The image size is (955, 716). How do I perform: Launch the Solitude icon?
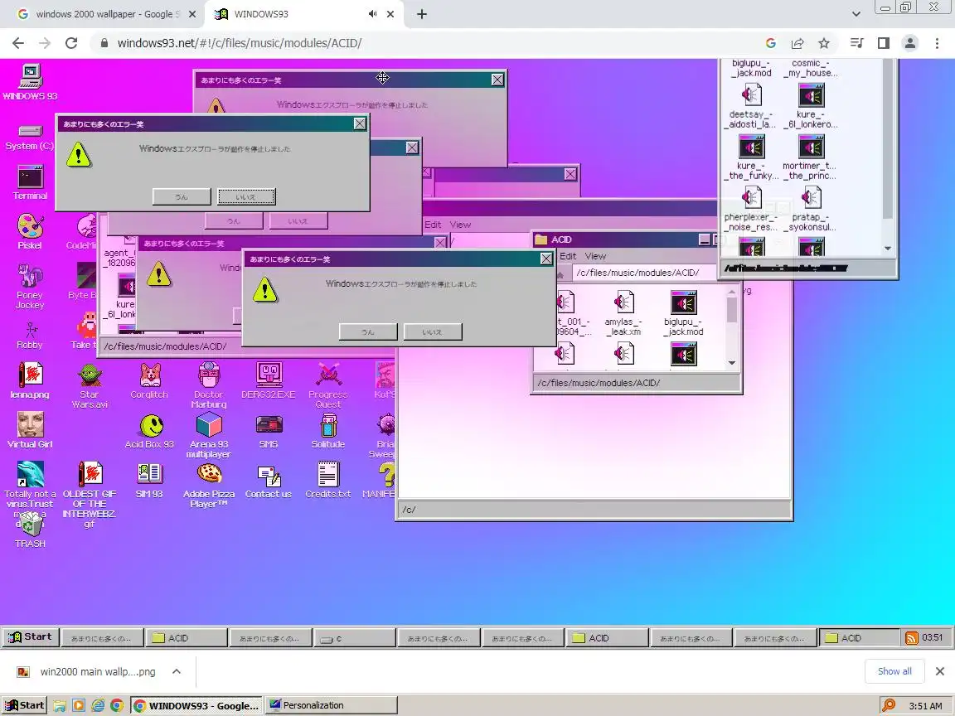(328, 431)
